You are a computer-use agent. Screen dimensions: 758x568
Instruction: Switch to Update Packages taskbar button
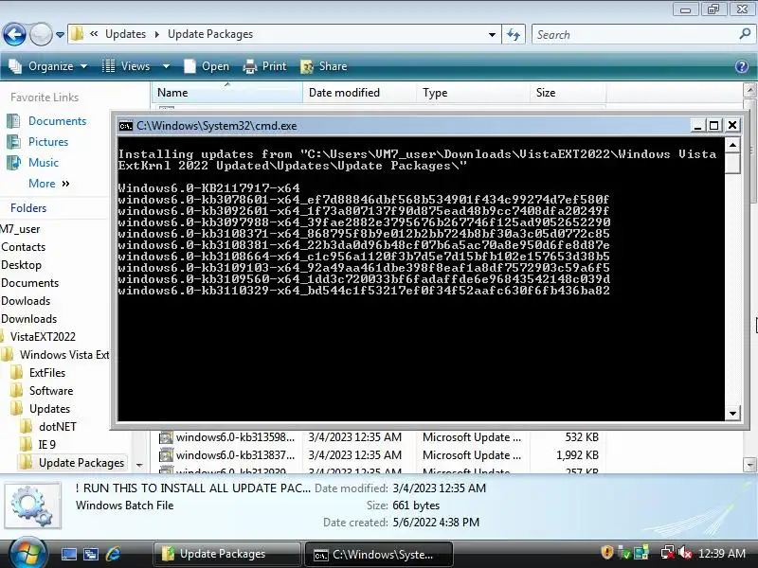click(x=226, y=554)
